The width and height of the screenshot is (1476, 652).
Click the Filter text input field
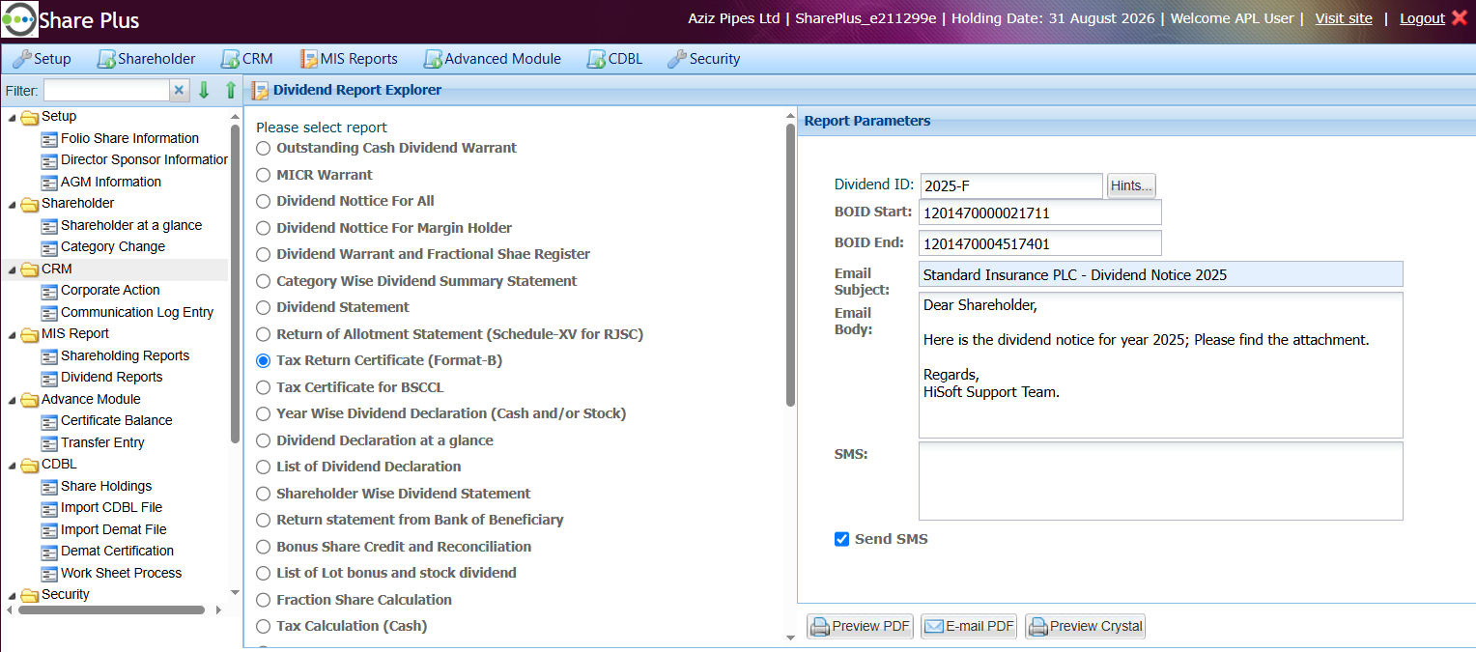(x=106, y=91)
